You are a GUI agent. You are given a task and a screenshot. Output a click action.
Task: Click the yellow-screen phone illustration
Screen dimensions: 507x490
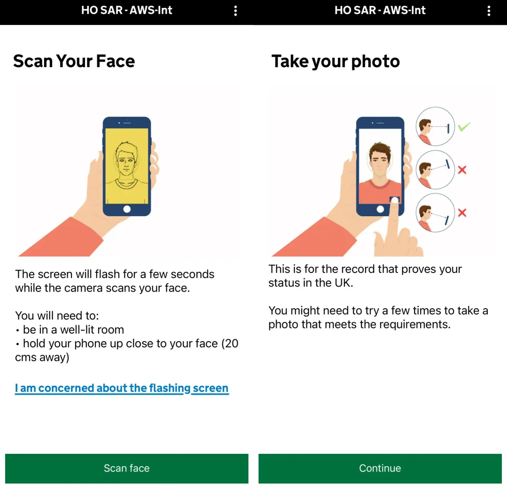point(127,166)
